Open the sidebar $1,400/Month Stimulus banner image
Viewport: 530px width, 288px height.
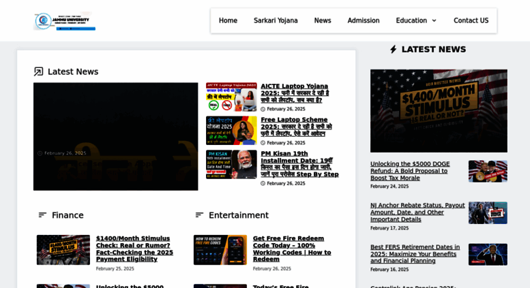[x=439, y=111]
